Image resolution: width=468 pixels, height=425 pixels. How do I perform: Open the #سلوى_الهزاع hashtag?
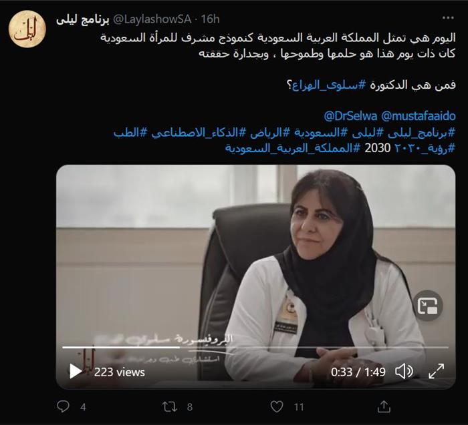[x=328, y=85]
